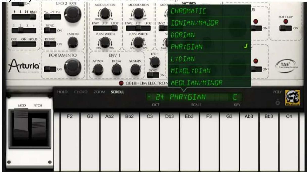Play the Db3 key

169,142
